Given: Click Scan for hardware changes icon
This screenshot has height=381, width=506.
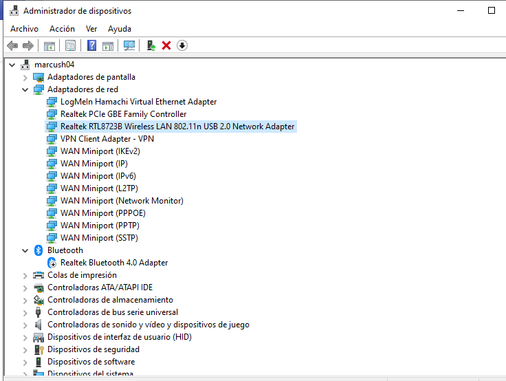Looking at the screenshot, I should click(129, 45).
